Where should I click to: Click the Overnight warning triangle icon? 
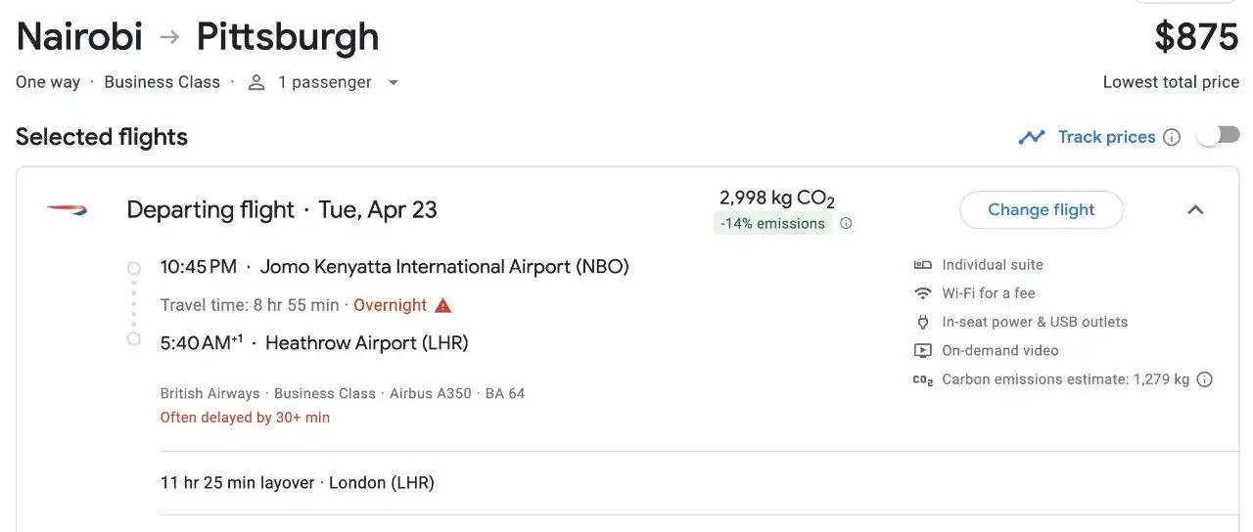443,305
